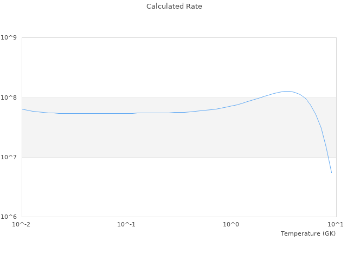Click the flat curve section above the 10^-1 label
The image size is (347, 260).
click(x=126, y=113)
